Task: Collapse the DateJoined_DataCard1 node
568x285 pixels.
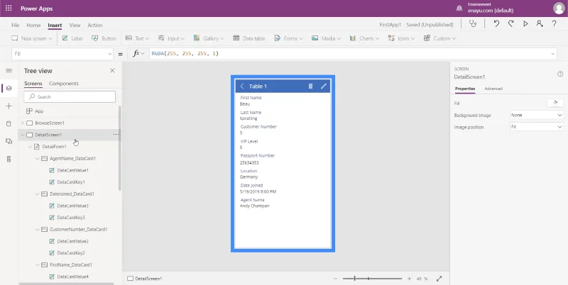Action: [38, 194]
